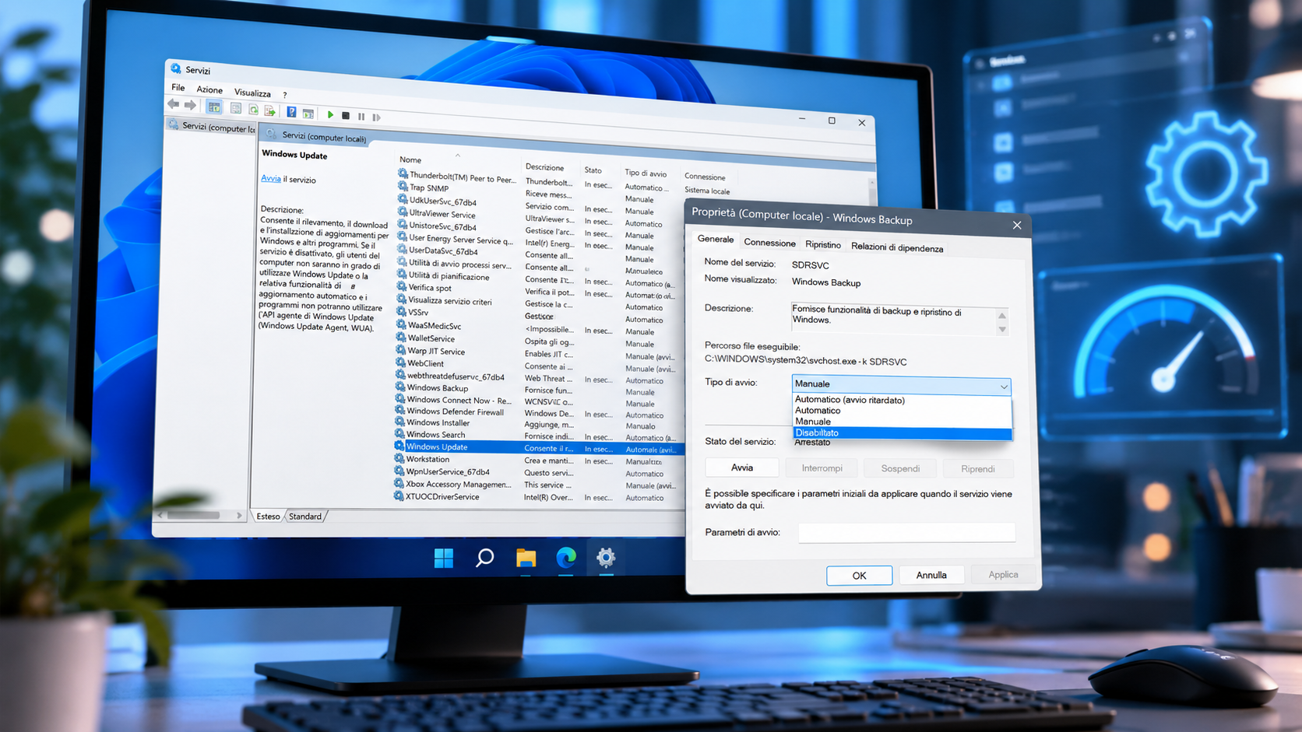The image size is (1302, 732).
Task: Open Microsoft Edge from the taskbar
Action: pyautogui.click(x=566, y=558)
